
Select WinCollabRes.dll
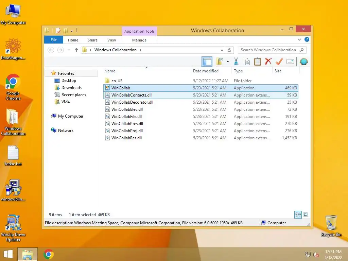[x=201, y=138]
